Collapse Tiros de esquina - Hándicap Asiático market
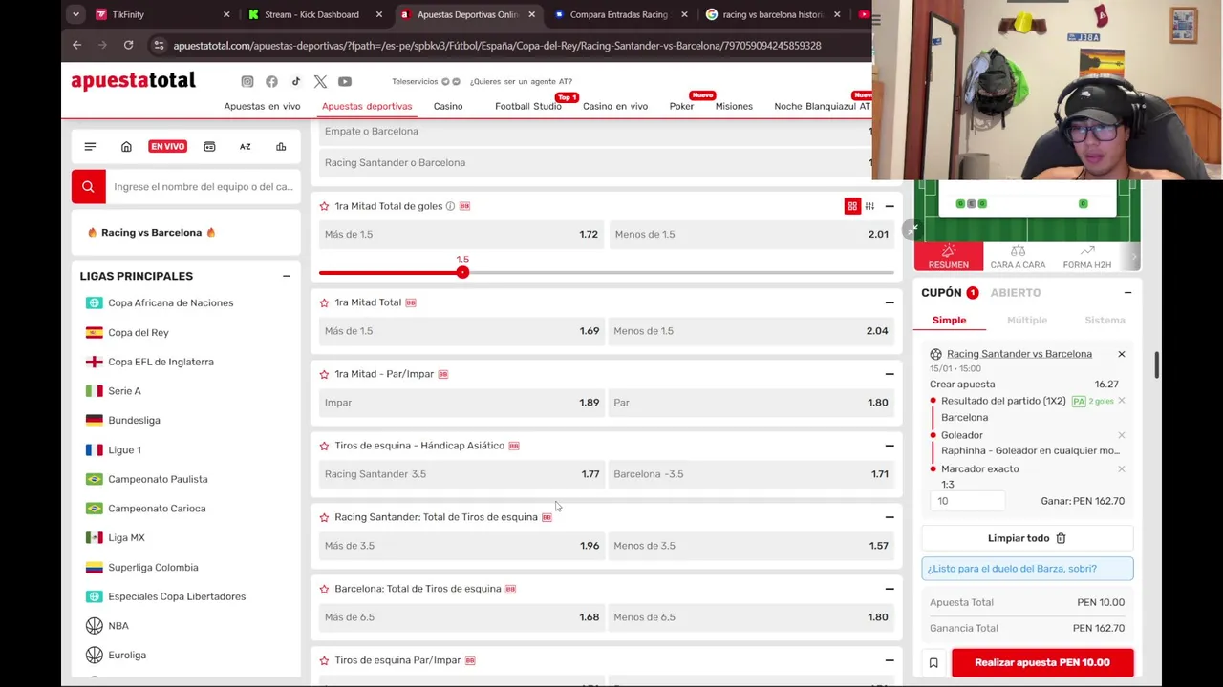The height and width of the screenshot is (687, 1223). click(x=890, y=446)
